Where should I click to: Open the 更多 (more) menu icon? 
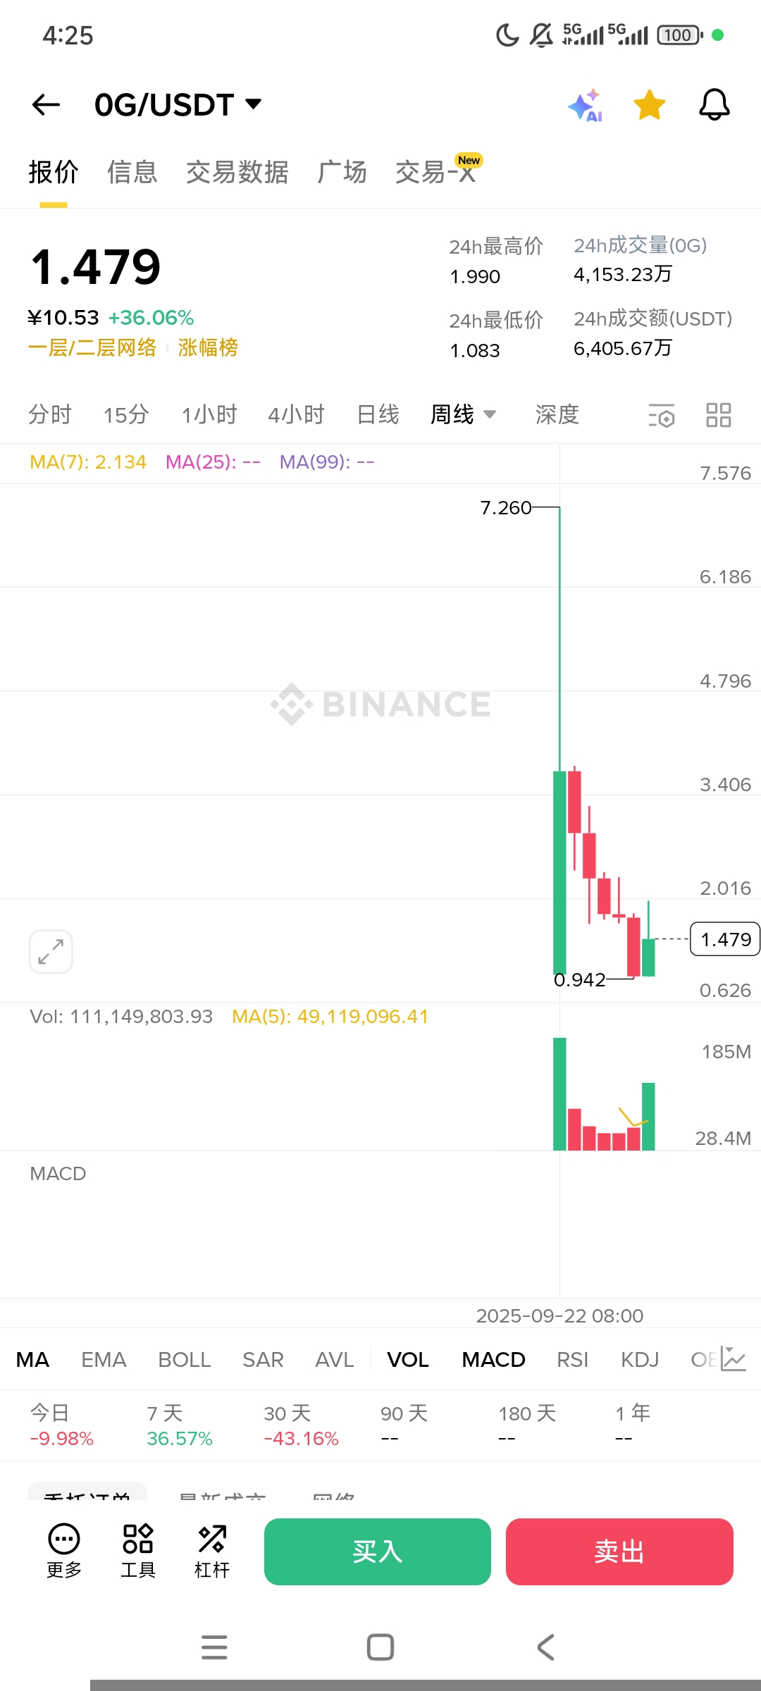point(64,1550)
